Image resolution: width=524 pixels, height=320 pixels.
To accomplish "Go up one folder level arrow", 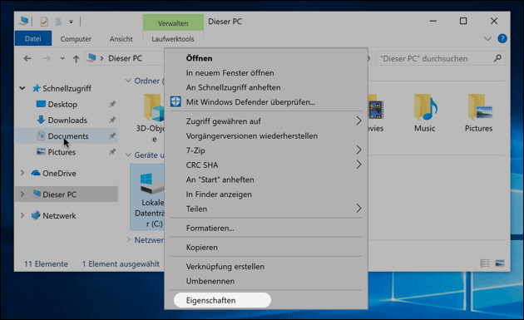I will click(x=76, y=59).
